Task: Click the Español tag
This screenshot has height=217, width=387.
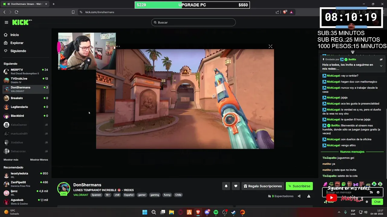Action: (129, 195)
